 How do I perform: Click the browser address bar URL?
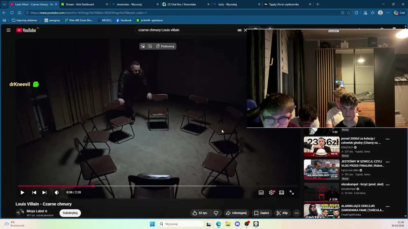pyautogui.click(x=89, y=13)
